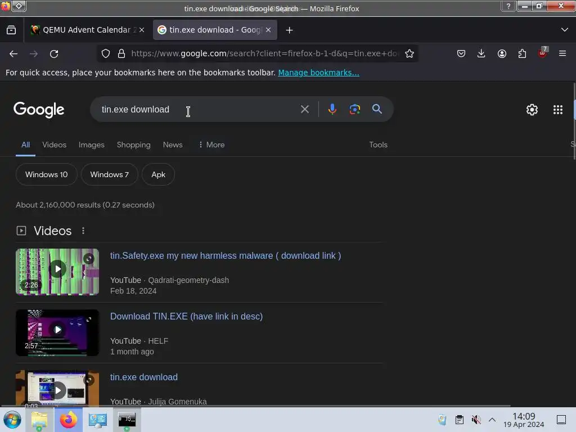This screenshot has height=432, width=576.
Task: Submit search with magnifier icon
Action: pyautogui.click(x=377, y=109)
